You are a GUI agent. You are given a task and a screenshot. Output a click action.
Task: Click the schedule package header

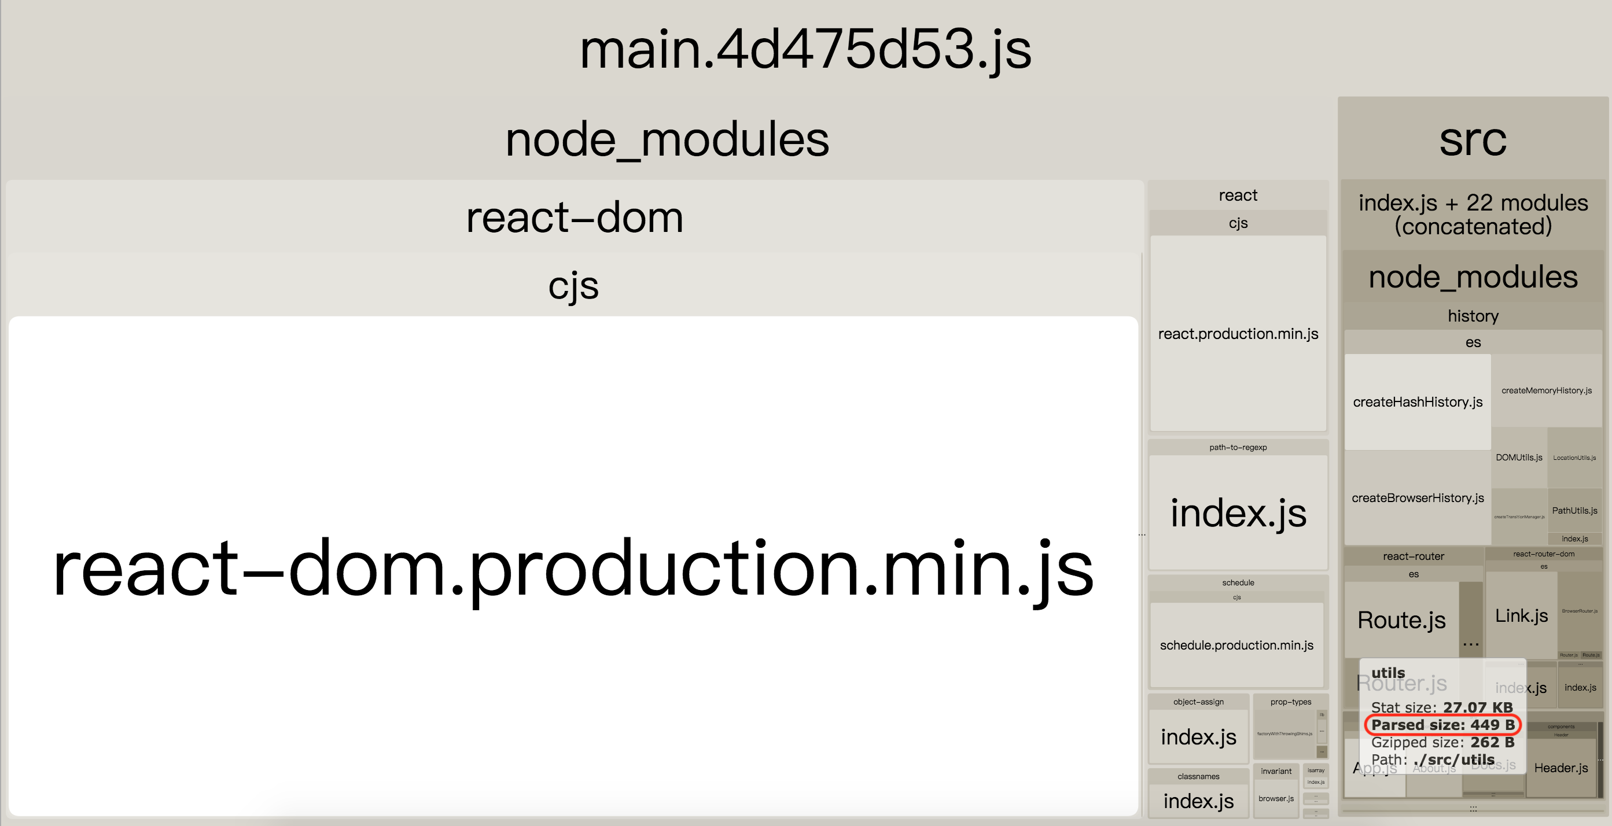tap(1238, 582)
